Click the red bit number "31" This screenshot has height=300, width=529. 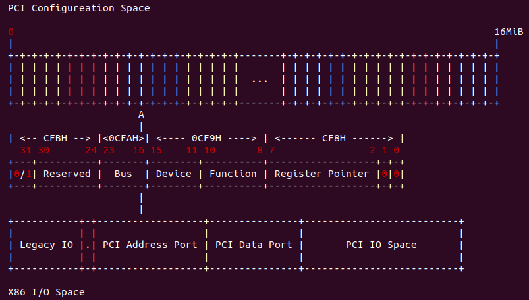click(25, 150)
